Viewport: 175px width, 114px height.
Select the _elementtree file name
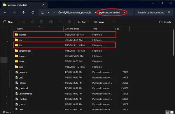pos(25,94)
